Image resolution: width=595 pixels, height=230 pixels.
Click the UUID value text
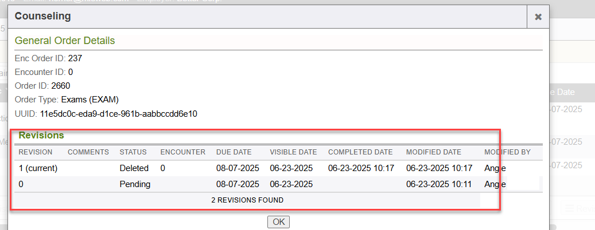(118, 114)
